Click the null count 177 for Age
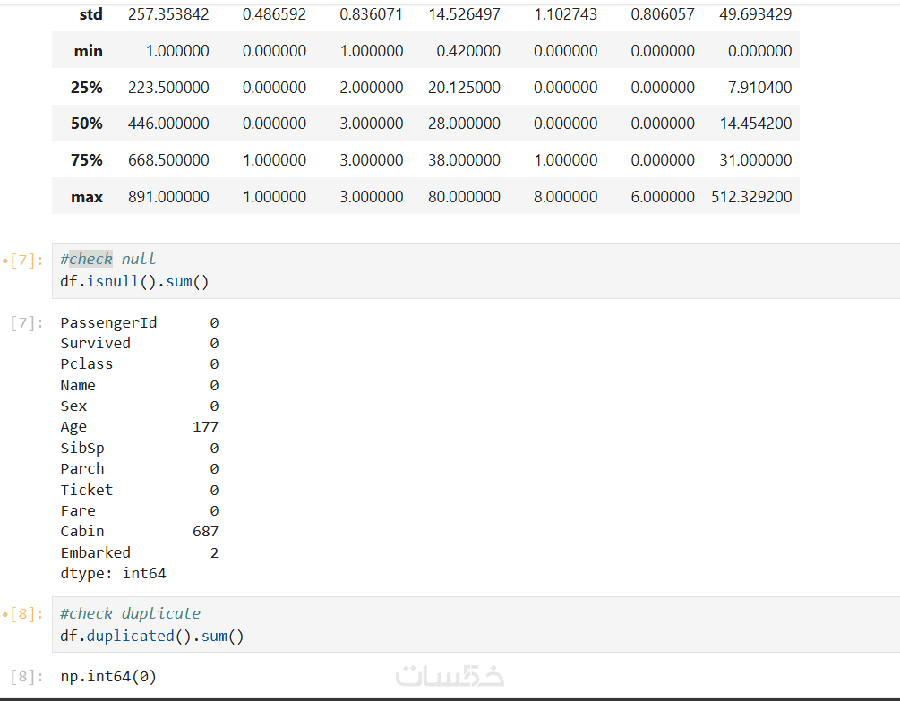Viewport: 900px width, 701px height. tap(205, 427)
